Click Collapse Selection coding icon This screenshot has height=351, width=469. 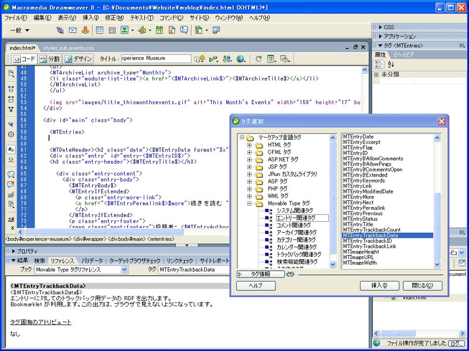point(11,99)
